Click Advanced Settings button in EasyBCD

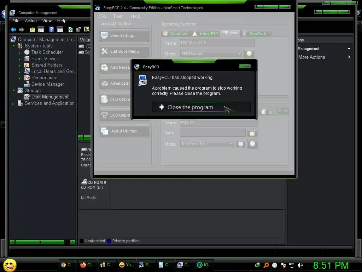(116, 83)
